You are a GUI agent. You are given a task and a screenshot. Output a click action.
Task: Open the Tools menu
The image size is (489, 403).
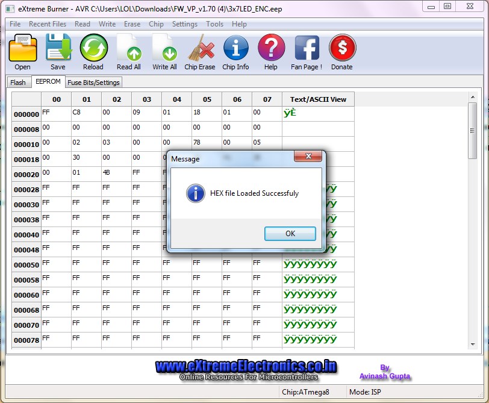pos(214,24)
